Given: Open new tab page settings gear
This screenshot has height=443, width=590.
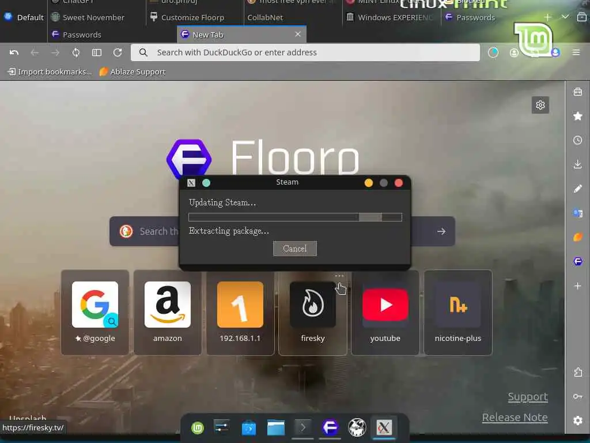Looking at the screenshot, I should click(x=540, y=105).
